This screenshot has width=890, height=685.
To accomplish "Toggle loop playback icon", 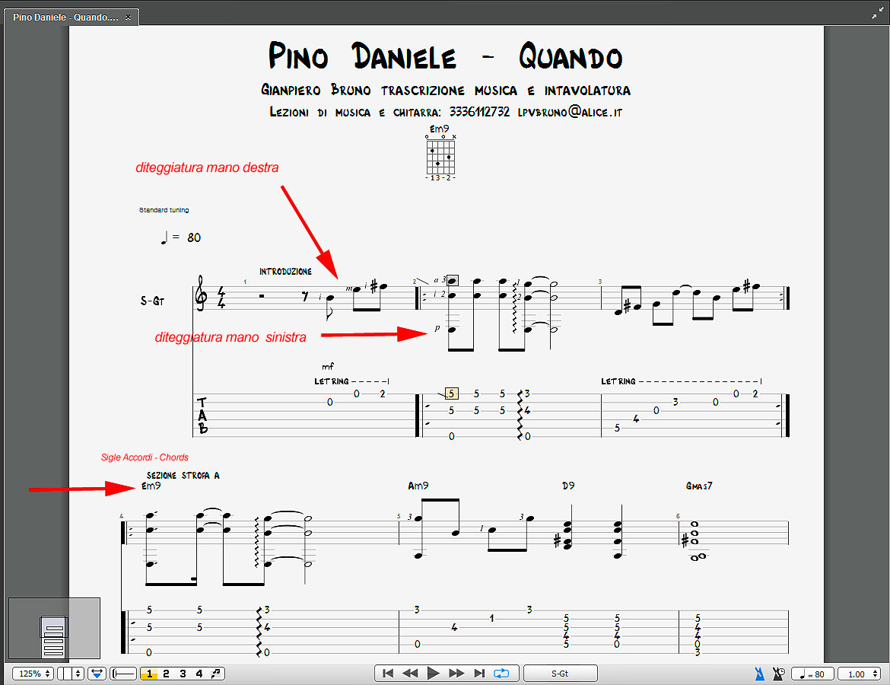I will (x=502, y=673).
